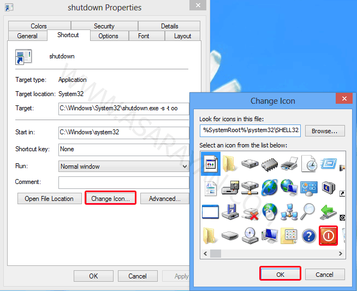Image resolution: width=357 pixels, height=291 pixels.
Task: Pick the memory chip icon
Action: coord(269,163)
